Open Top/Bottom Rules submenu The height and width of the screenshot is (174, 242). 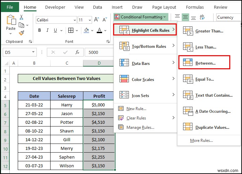coord(145,46)
